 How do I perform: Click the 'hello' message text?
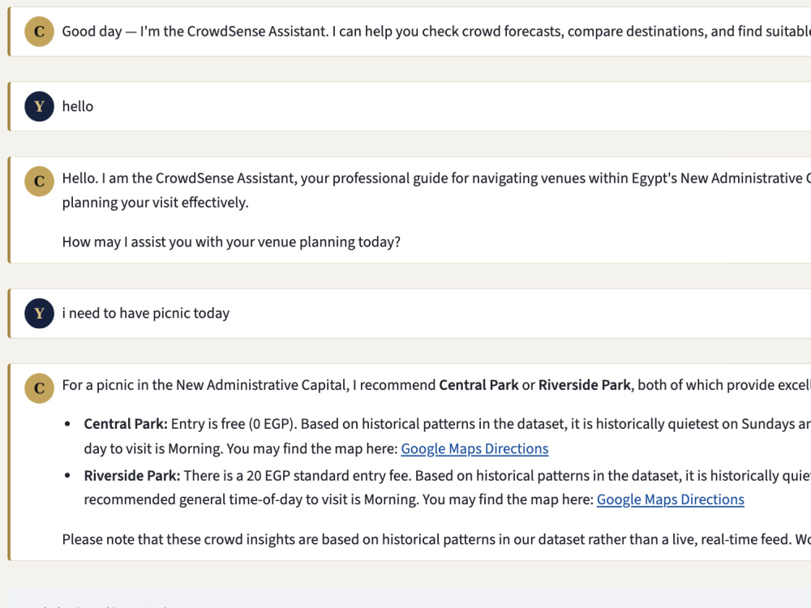pos(78,106)
